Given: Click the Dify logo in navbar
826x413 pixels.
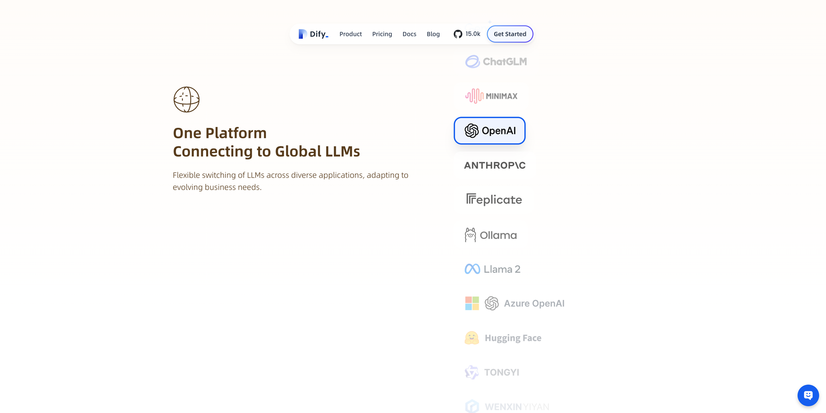Looking at the screenshot, I should 313,34.
